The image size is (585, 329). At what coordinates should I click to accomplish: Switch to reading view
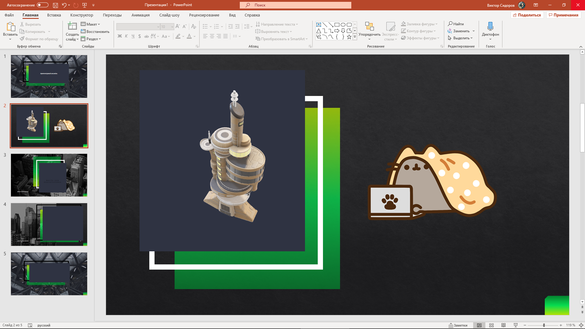504,325
